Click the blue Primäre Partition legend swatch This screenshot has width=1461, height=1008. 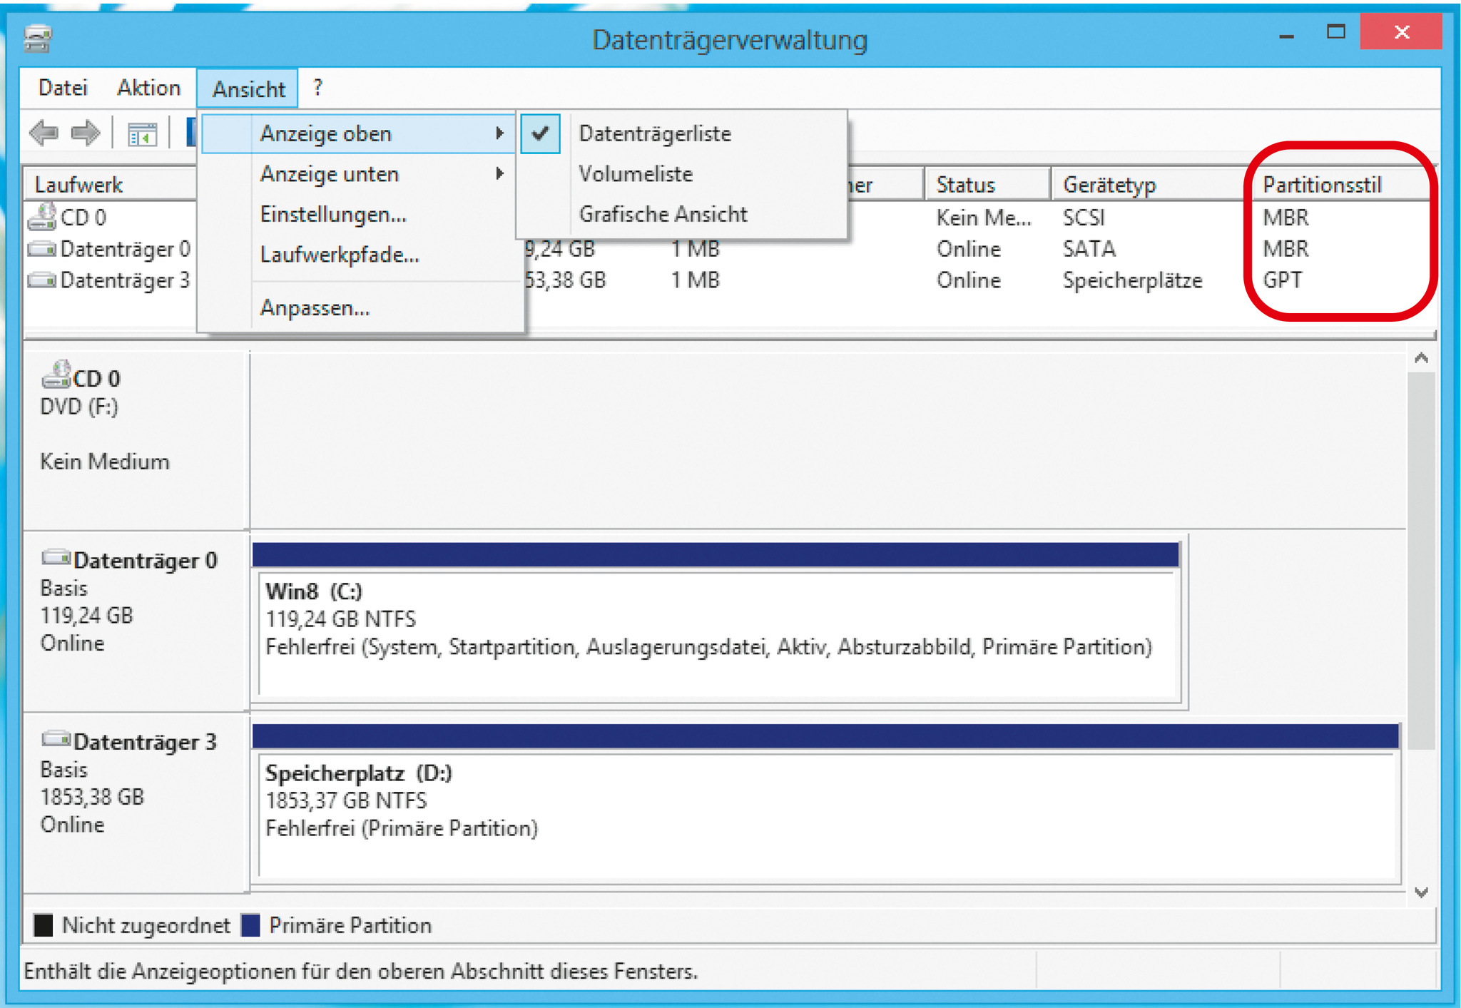click(x=250, y=925)
